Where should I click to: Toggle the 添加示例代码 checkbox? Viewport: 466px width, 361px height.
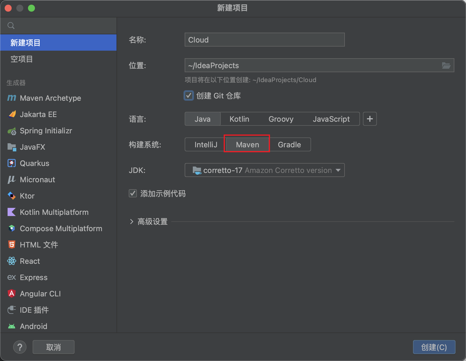133,193
